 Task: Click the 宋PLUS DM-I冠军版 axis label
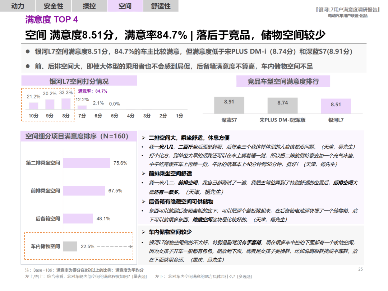click(x=282, y=120)
